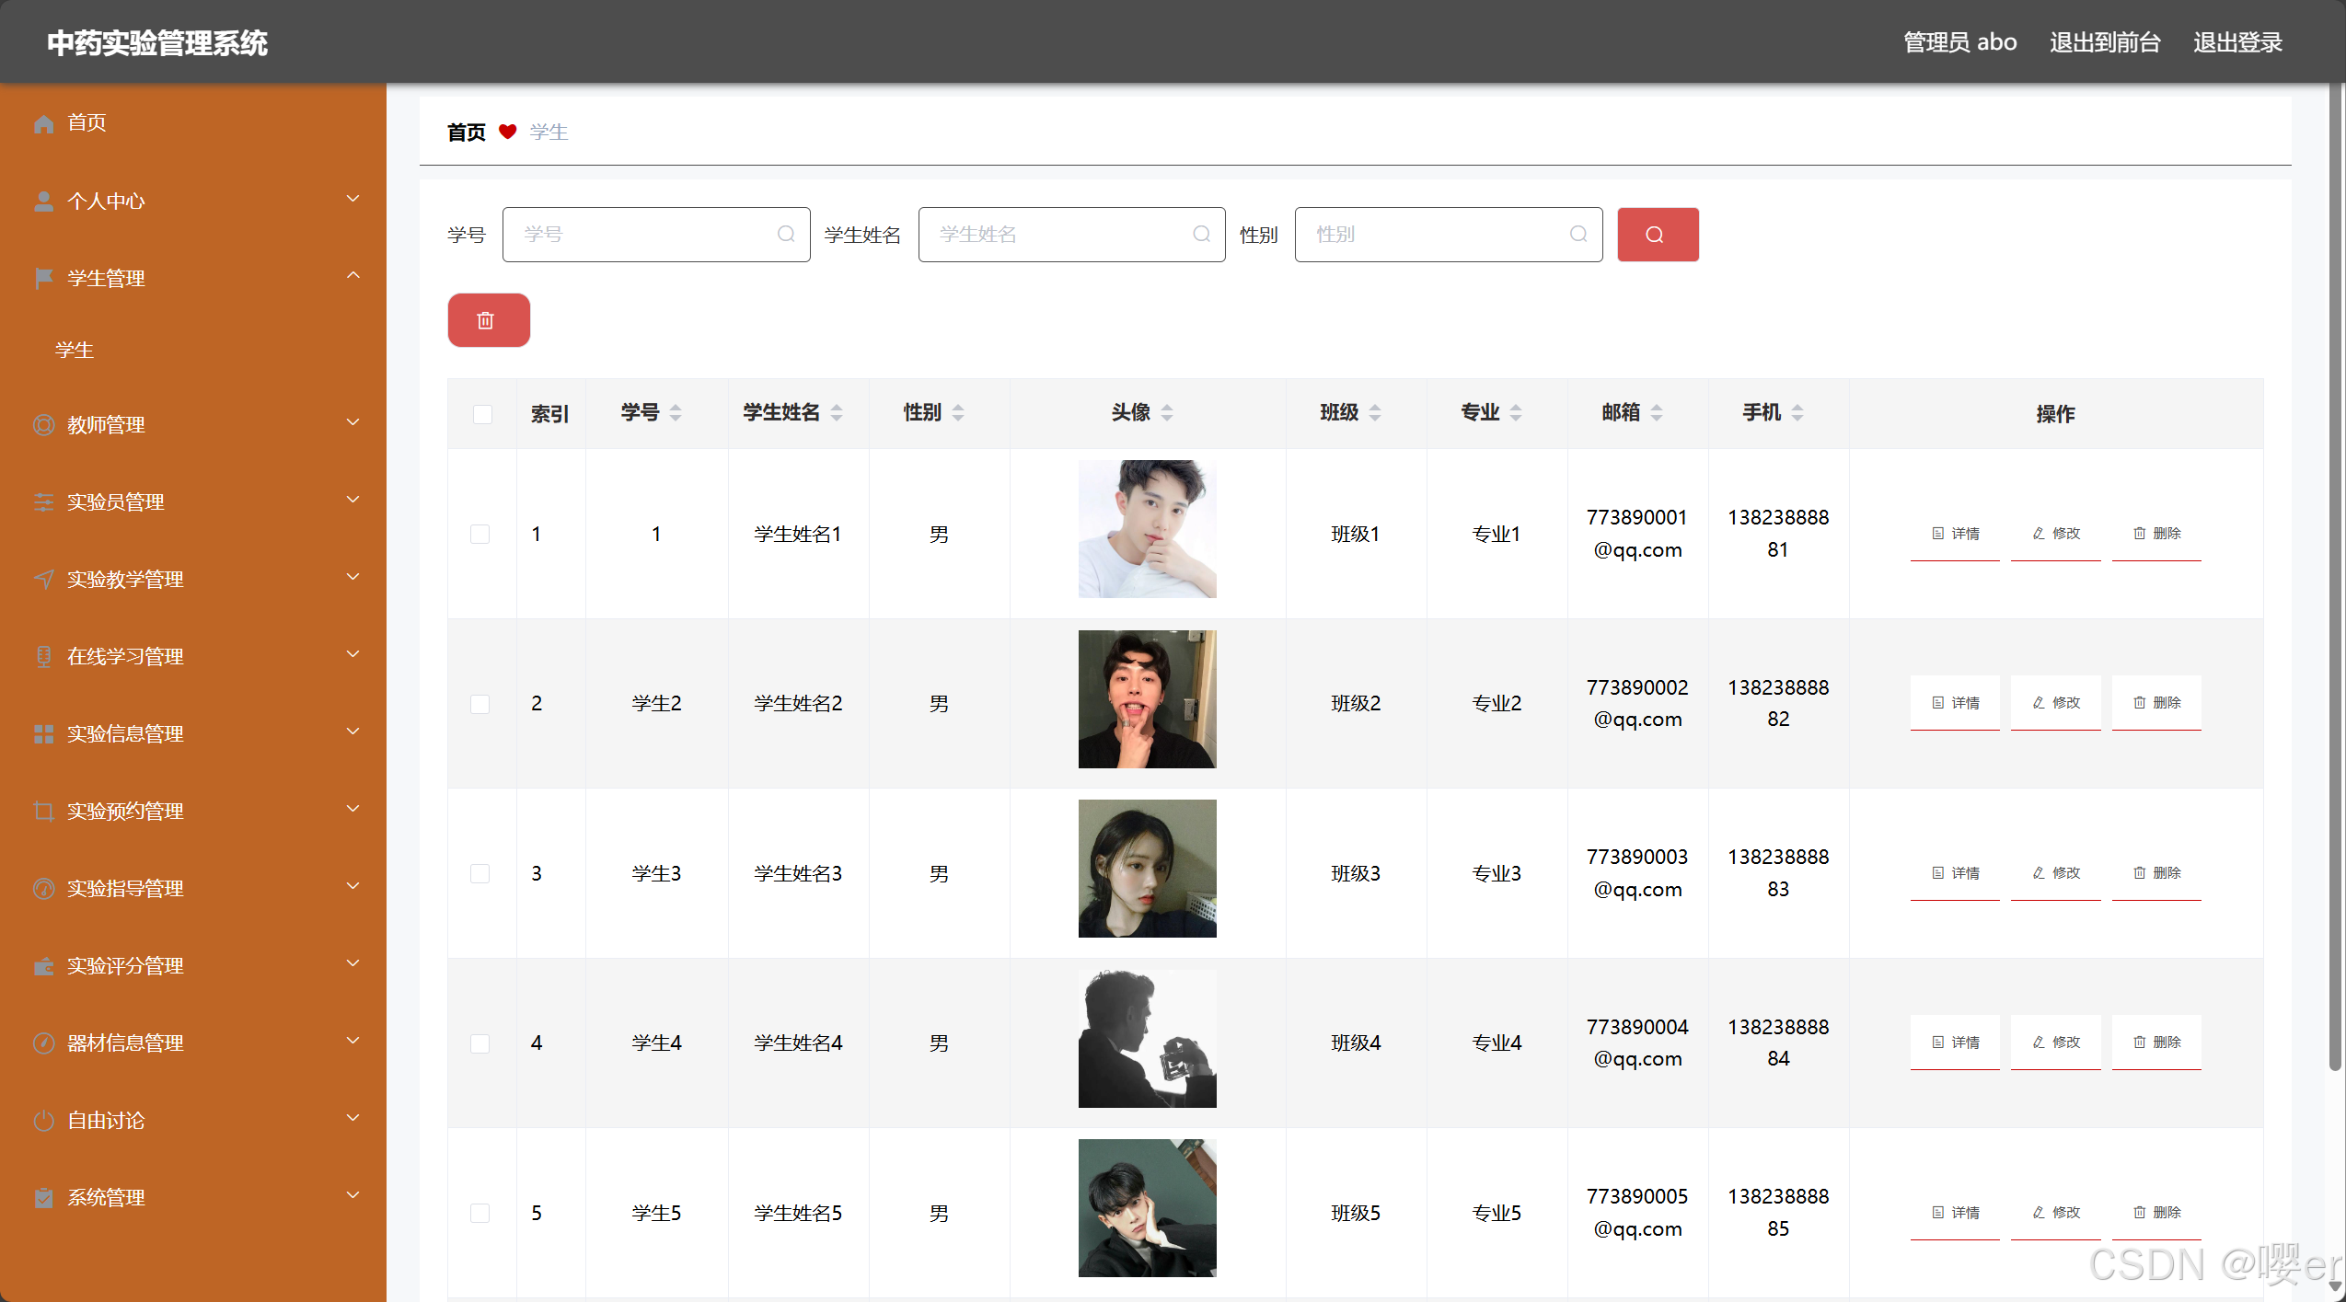Open 详情 for row 学生姓名1
The height and width of the screenshot is (1302, 2346).
[1955, 534]
